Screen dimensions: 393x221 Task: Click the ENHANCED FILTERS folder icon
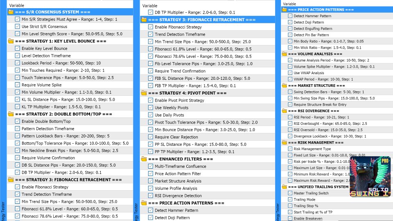144,159
